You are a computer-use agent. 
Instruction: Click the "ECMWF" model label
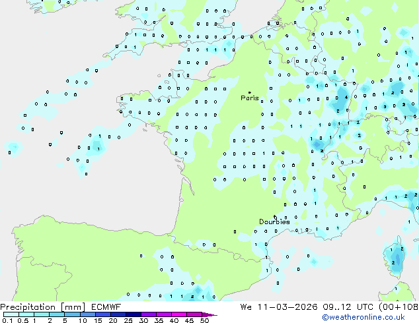(106, 307)
